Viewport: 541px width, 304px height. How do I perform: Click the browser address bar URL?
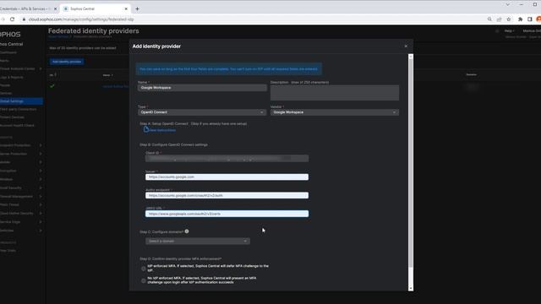click(x=81, y=19)
